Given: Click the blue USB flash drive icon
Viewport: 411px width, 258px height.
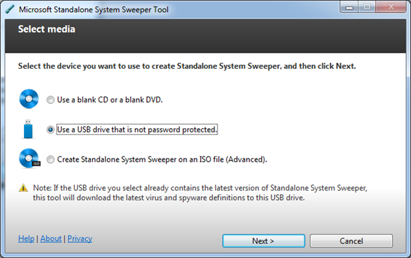Looking at the screenshot, I should click(x=29, y=129).
